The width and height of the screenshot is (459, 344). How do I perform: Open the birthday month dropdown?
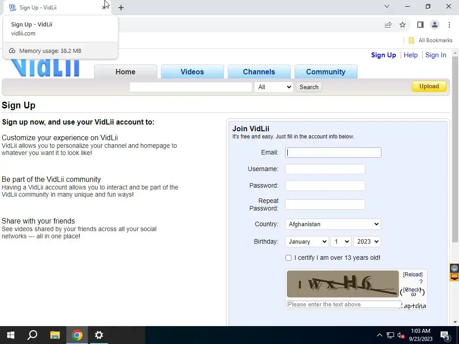pos(307,241)
